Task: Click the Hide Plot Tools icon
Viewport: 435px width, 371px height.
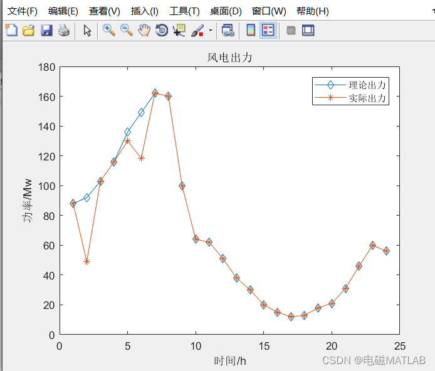Action: pos(291,30)
